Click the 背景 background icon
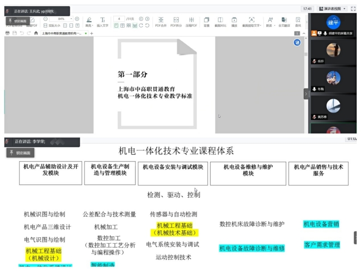The width and height of the screenshot is (361, 271). [x=206, y=21]
